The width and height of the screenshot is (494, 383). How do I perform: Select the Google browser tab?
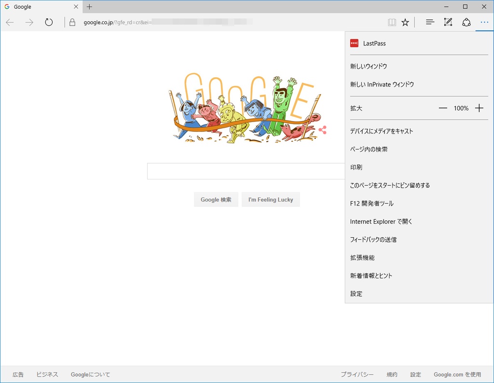pos(41,7)
